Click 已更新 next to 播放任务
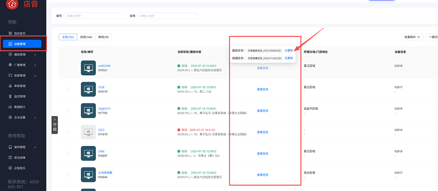This screenshot has width=438, height=191. [289, 51]
